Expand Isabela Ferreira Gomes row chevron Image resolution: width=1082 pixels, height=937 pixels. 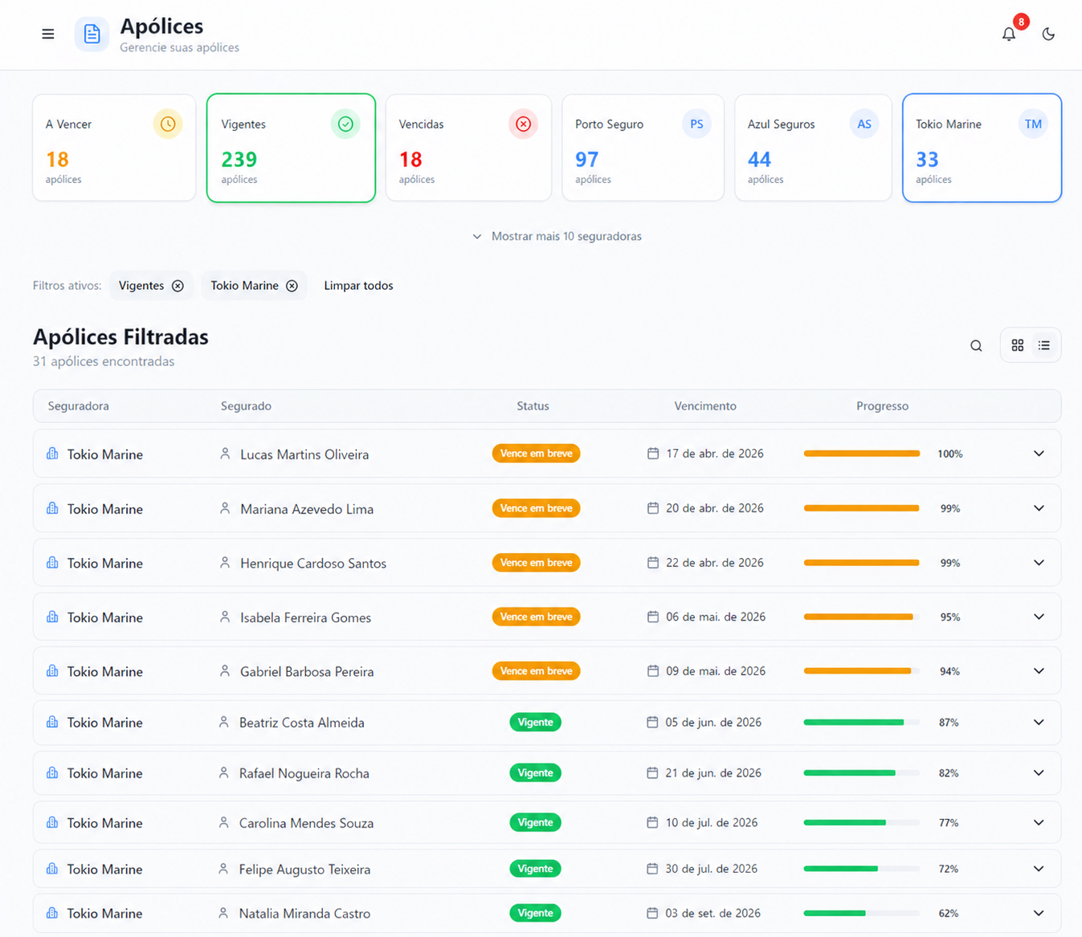click(x=1039, y=617)
